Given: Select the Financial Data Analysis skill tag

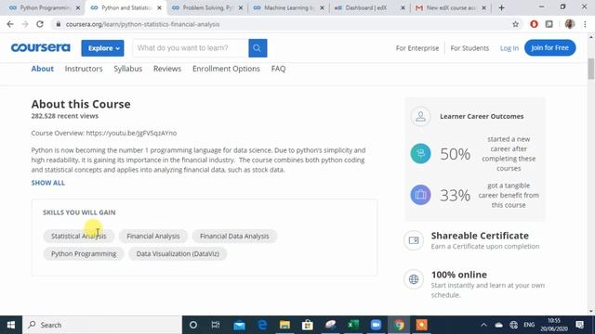Looking at the screenshot, I should point(234,236).
